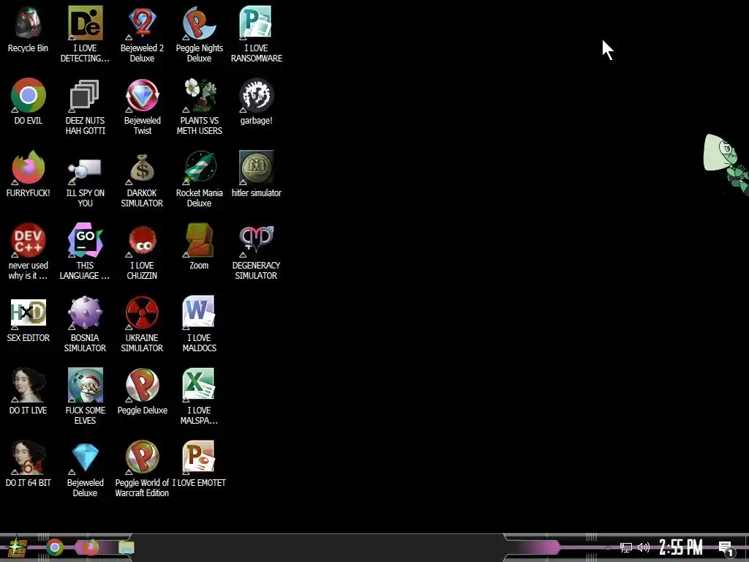Click the 'I LOVE CHUZZIN' fuzzy red icon
This screenshot has width=749, height=562.
142,240
